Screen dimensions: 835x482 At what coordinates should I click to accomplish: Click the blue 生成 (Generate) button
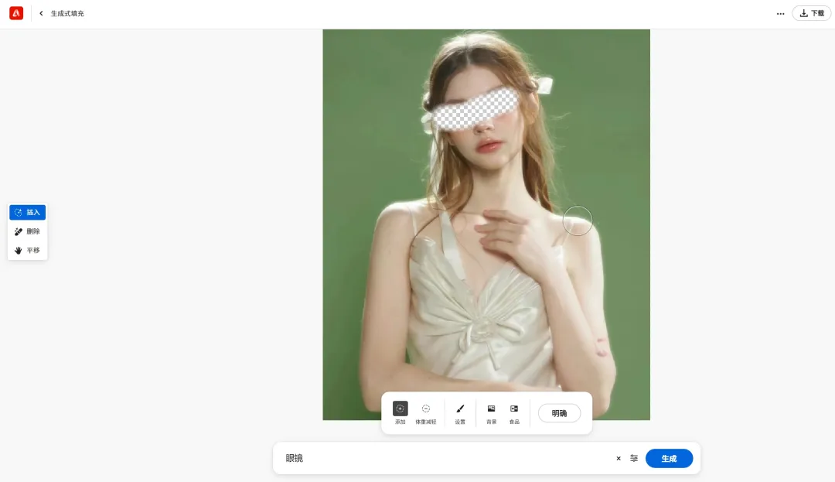pos(669,459)
